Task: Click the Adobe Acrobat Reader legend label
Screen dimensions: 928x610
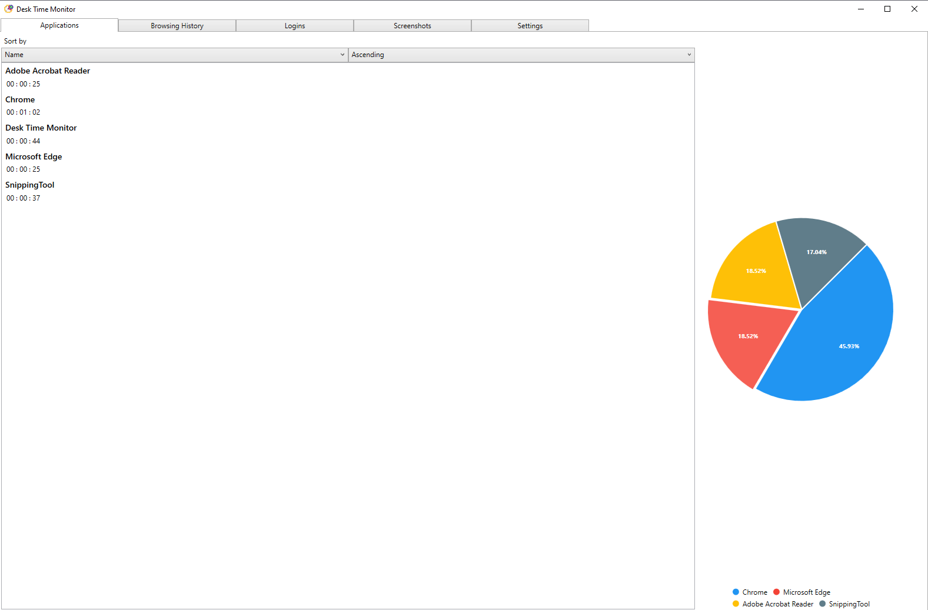Action: tap(778, 604)
